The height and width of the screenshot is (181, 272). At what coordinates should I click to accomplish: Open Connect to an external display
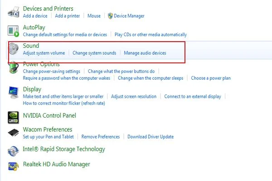pos(193,96)
